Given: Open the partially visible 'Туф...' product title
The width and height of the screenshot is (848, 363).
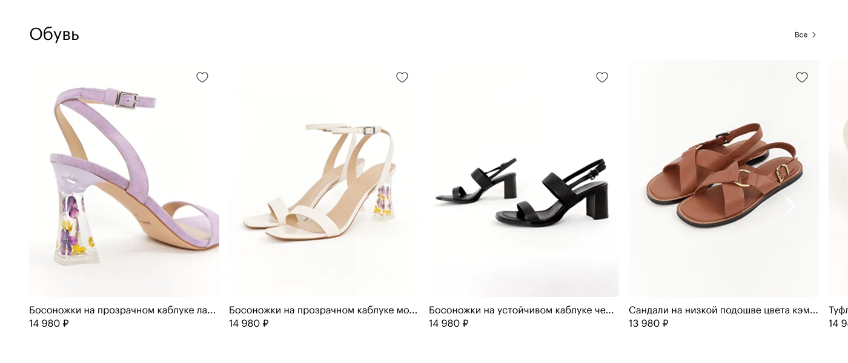Looking at the screenshot, I should coord(838,310).
